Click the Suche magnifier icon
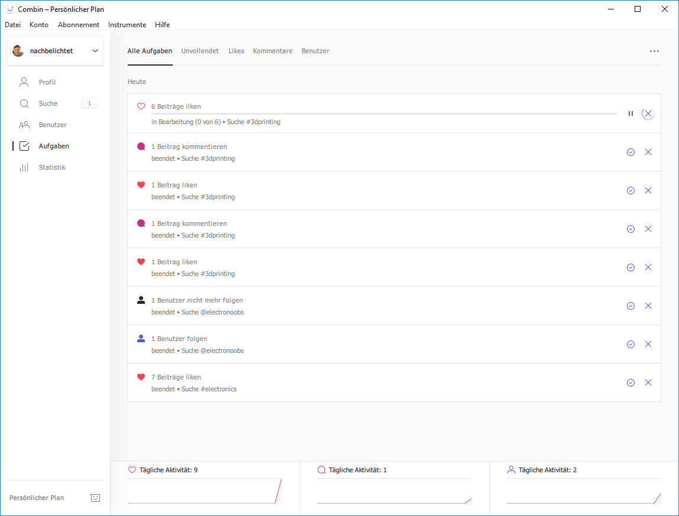Viewport: 679px width, 516px height. (x=24, y=103)
